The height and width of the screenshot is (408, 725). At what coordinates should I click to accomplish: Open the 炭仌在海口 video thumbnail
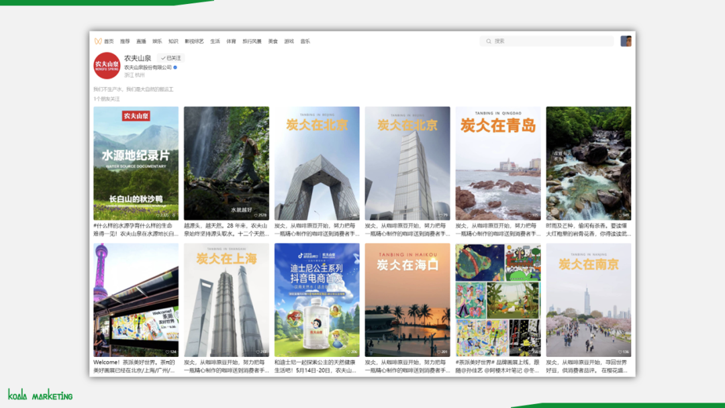click(x=407, y=300)
